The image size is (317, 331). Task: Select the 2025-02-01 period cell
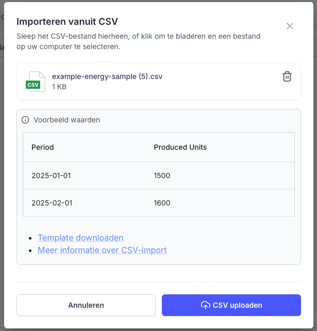[52, 203]
